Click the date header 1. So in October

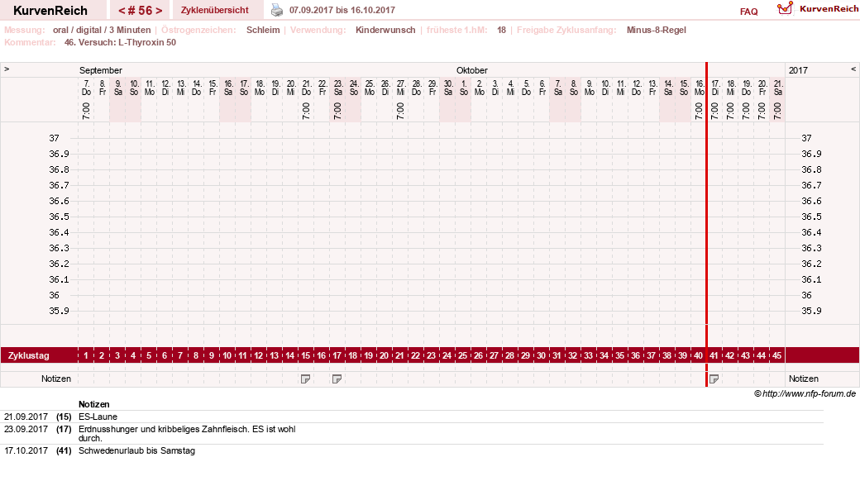pyautogui.click(x=463, y=88)
